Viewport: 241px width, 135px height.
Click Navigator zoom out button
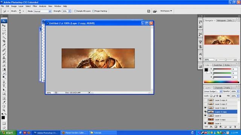tap(217, 60)
